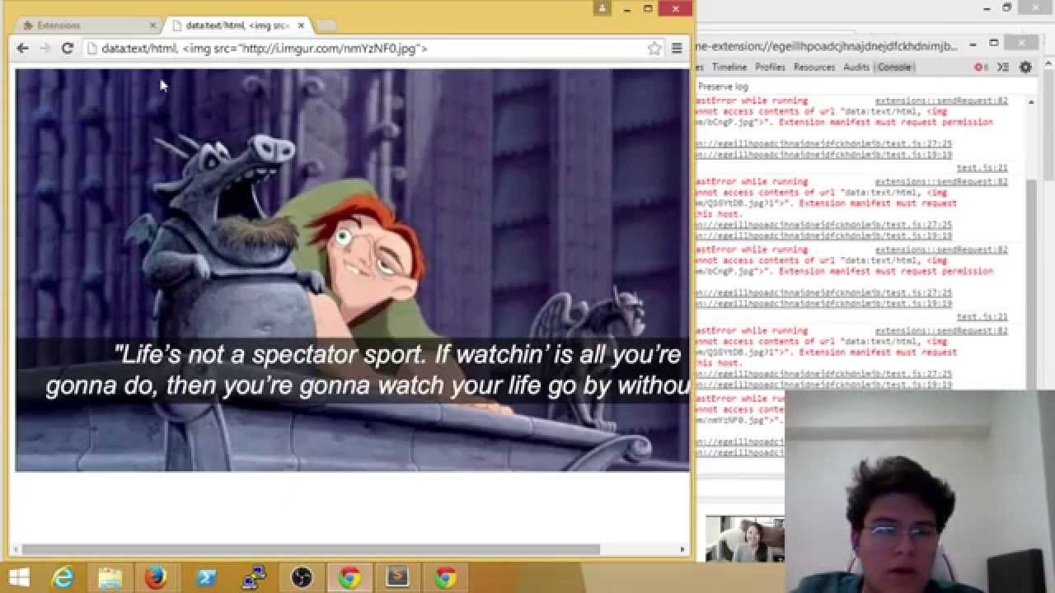Click the reload page icon

67,48
